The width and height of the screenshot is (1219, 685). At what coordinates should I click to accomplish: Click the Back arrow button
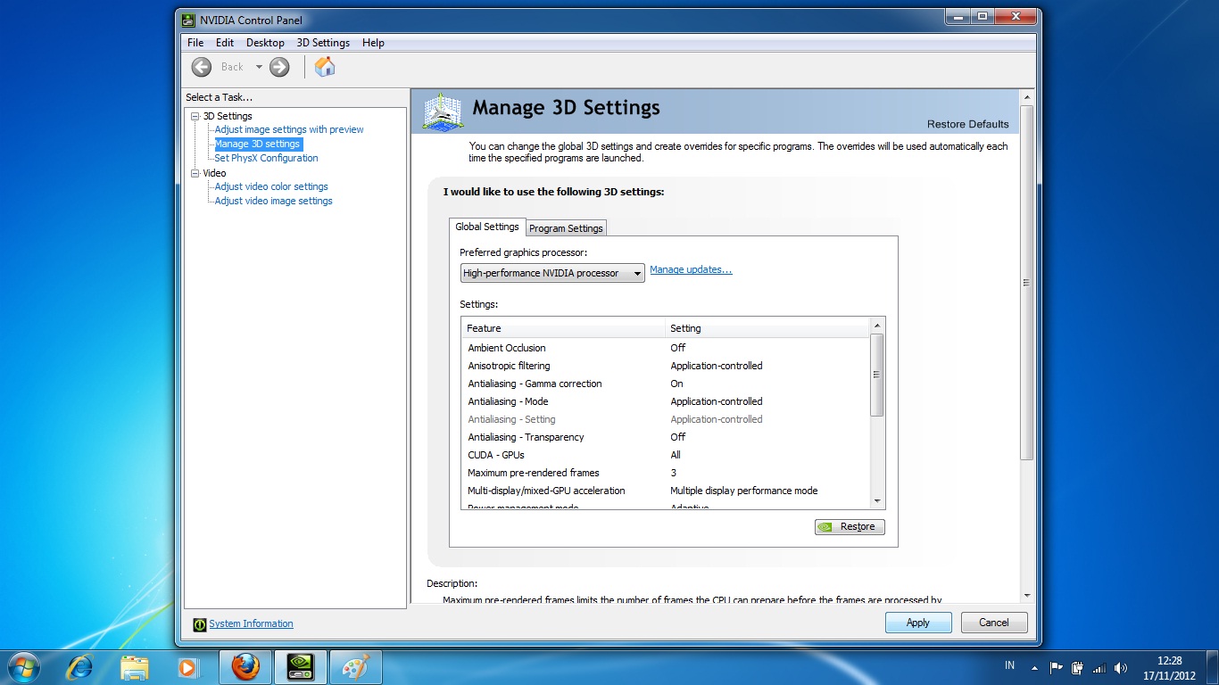click(202, 67)
